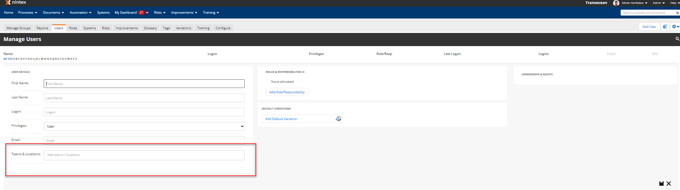
Task: Click the Teams & Locations field
Action: [x=144, y=155]
